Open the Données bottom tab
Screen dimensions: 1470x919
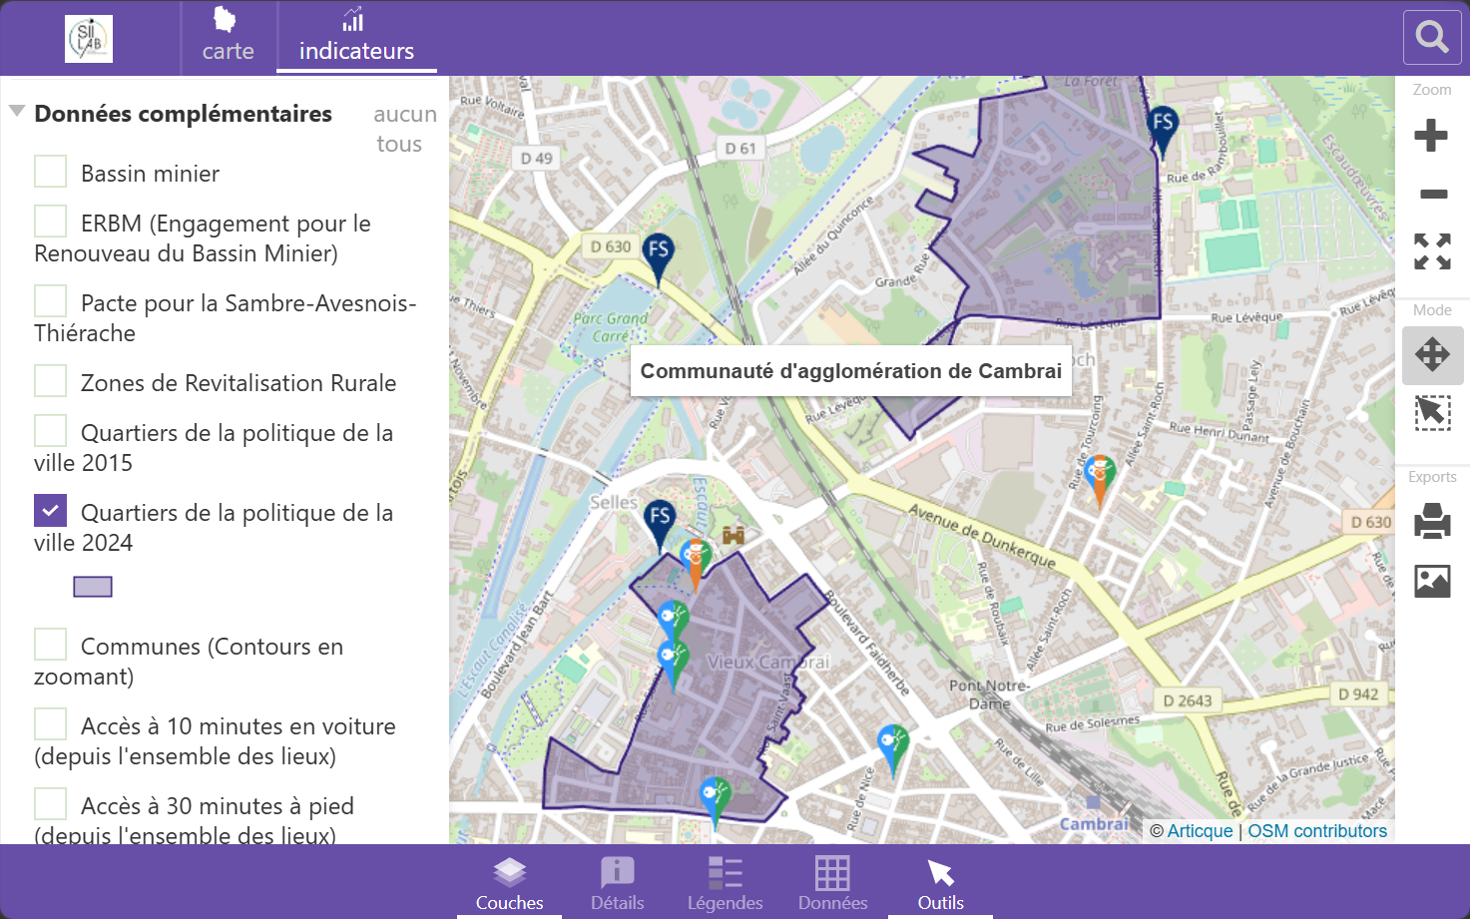click(x=832, y=882)
